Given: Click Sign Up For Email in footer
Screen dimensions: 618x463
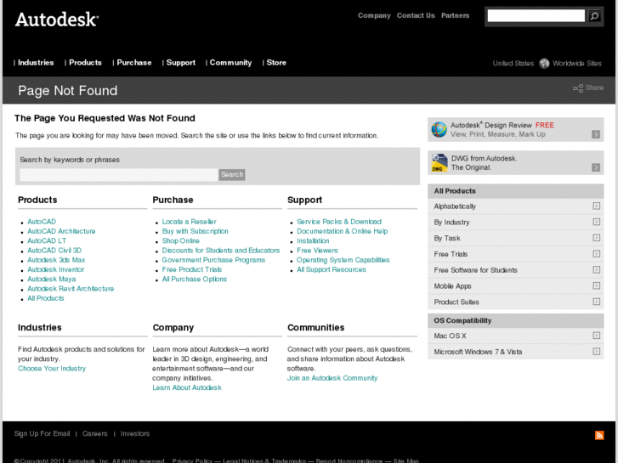Looking at the screenshot, I should pos(42,433).
